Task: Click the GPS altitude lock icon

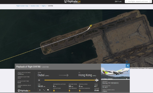Action: coord(54,91)
